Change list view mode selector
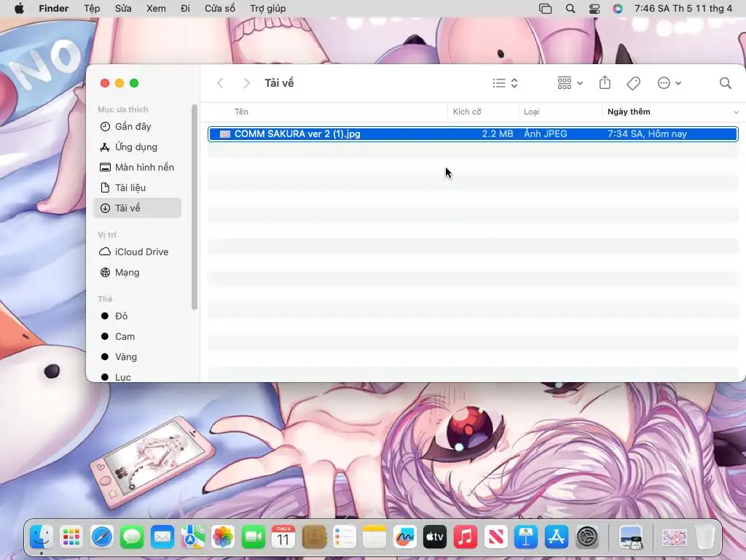Screen dimensions: 746x560 [x=505, y=83]
